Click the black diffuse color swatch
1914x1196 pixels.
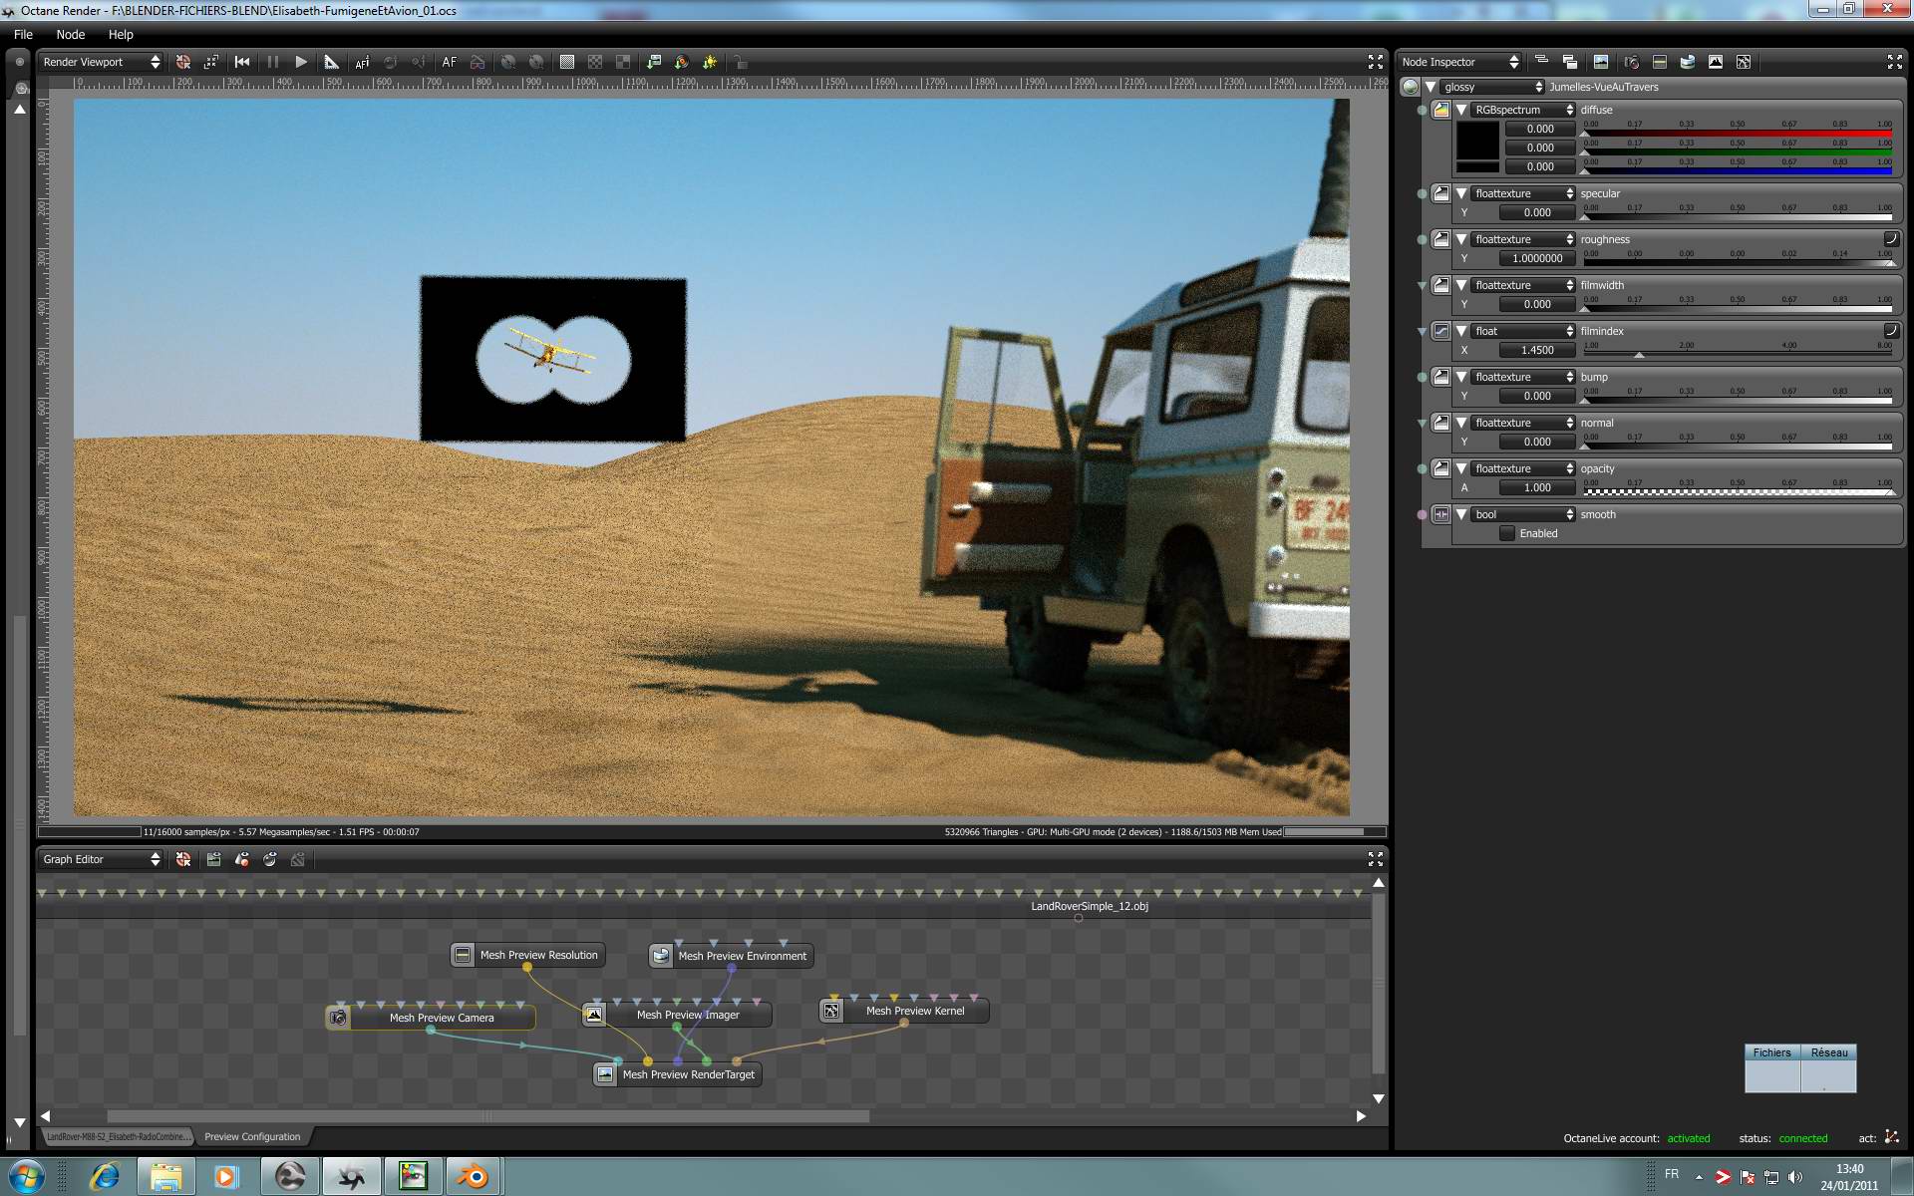1477,141
